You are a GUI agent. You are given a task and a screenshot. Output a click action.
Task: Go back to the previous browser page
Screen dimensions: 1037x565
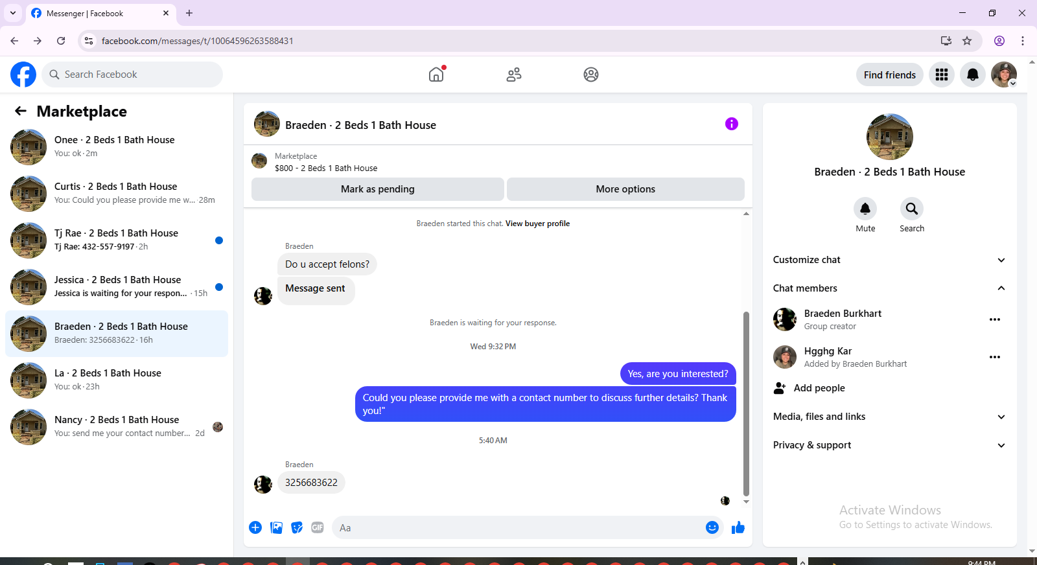pos(14,41)
